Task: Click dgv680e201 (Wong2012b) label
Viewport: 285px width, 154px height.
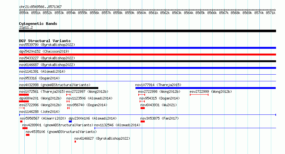Action: [40, 98]
